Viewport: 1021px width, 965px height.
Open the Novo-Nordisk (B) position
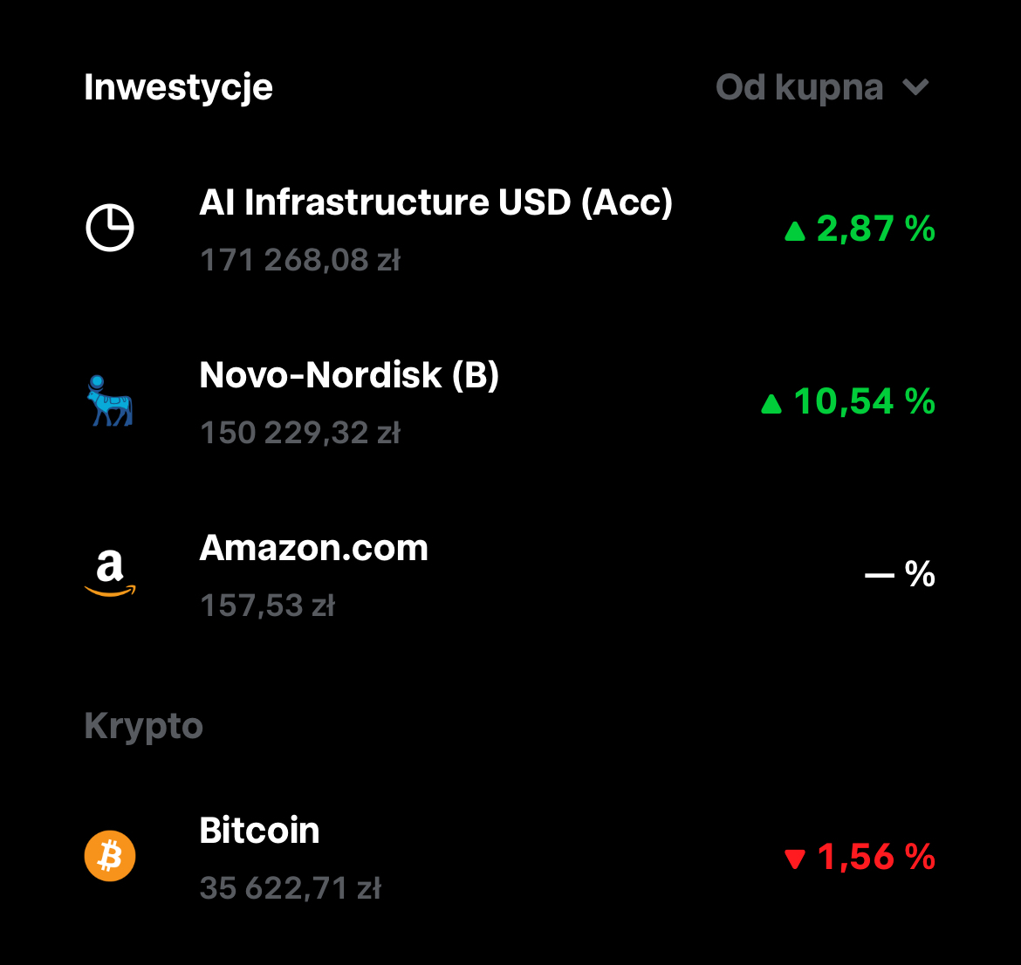pos(349,375)
